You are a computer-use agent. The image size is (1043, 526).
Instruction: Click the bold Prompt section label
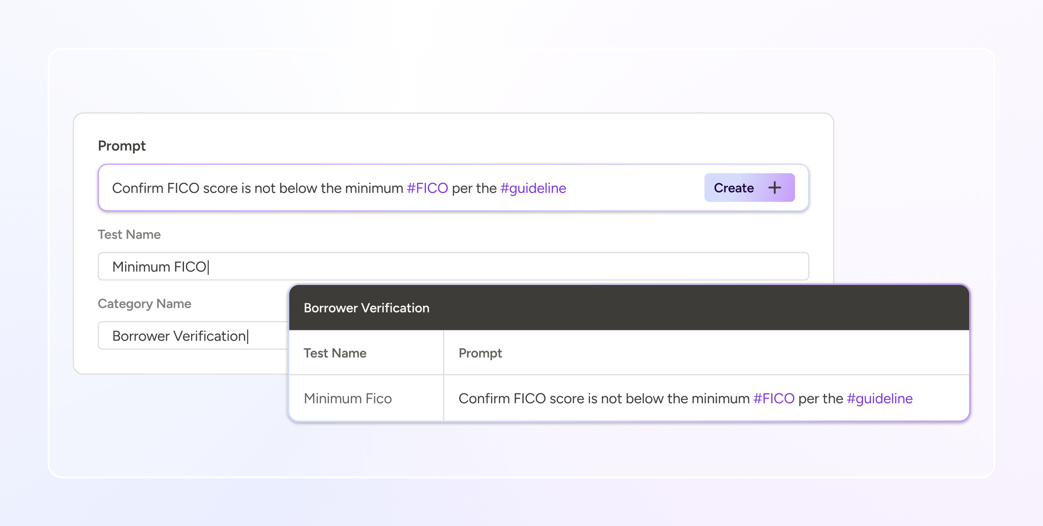pos(121,146)
